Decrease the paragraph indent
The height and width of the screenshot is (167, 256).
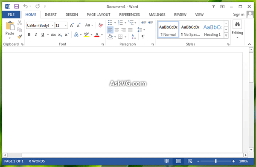pos(144,23)
